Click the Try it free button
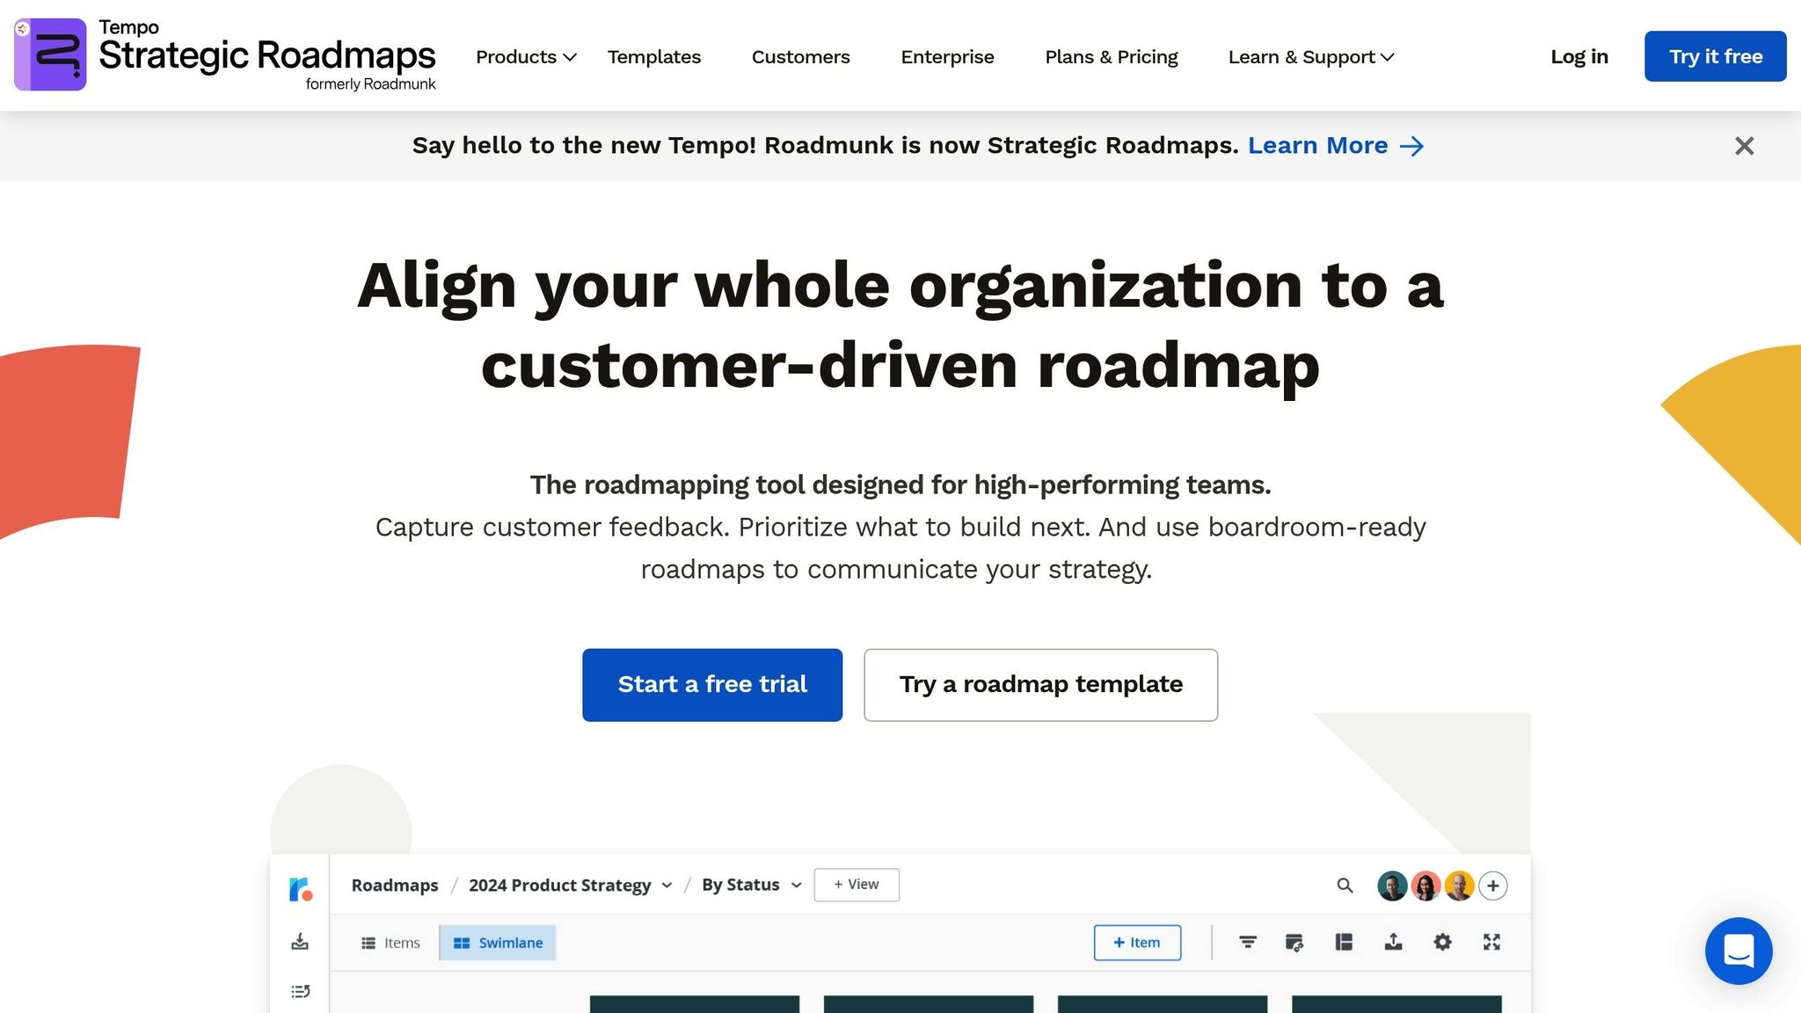This screenshot has width=1801, height=1013. click(1716, 56)
